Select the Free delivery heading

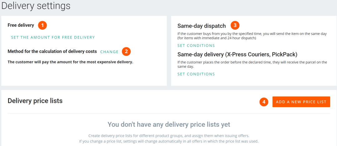point(21,25)
